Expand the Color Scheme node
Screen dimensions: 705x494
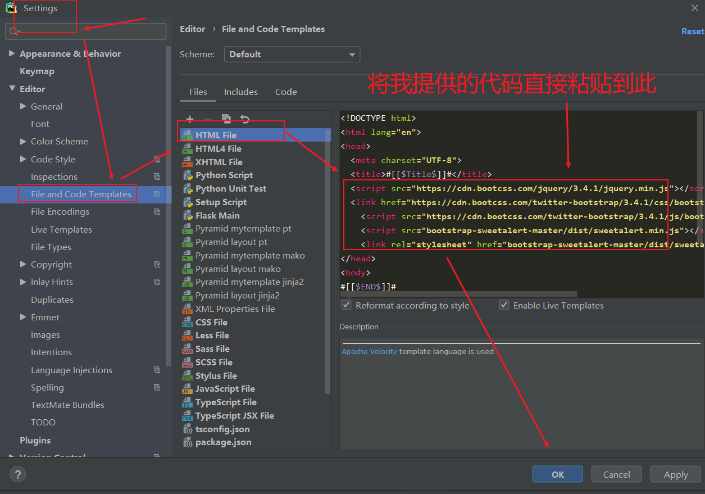(23, 142)
